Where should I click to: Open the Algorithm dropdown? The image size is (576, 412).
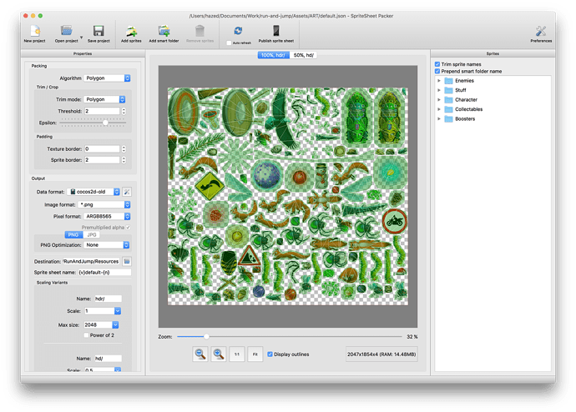pyautogui.click(x=107, y=78)
